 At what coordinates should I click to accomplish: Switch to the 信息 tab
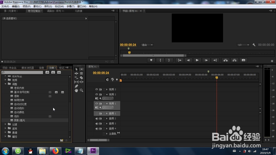click(x=42, y=68)
